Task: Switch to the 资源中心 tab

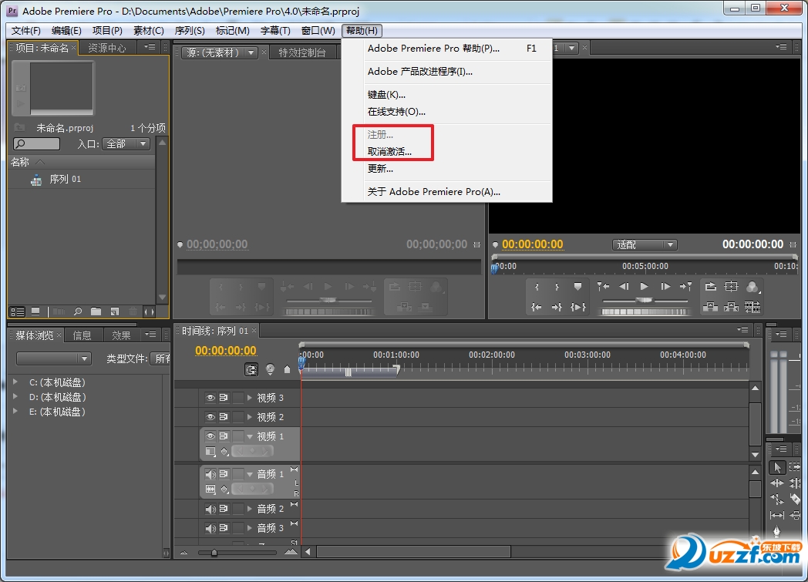Action: [106, 48]
